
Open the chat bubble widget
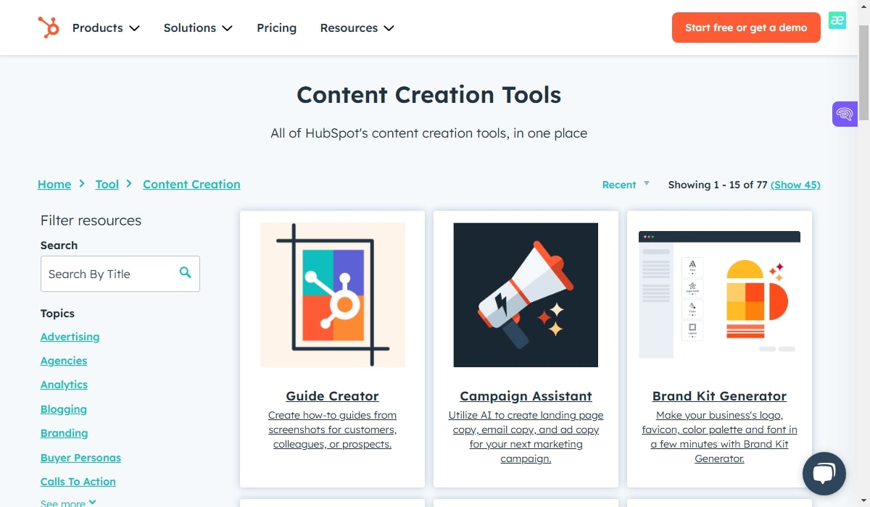(x=824, y=474)
